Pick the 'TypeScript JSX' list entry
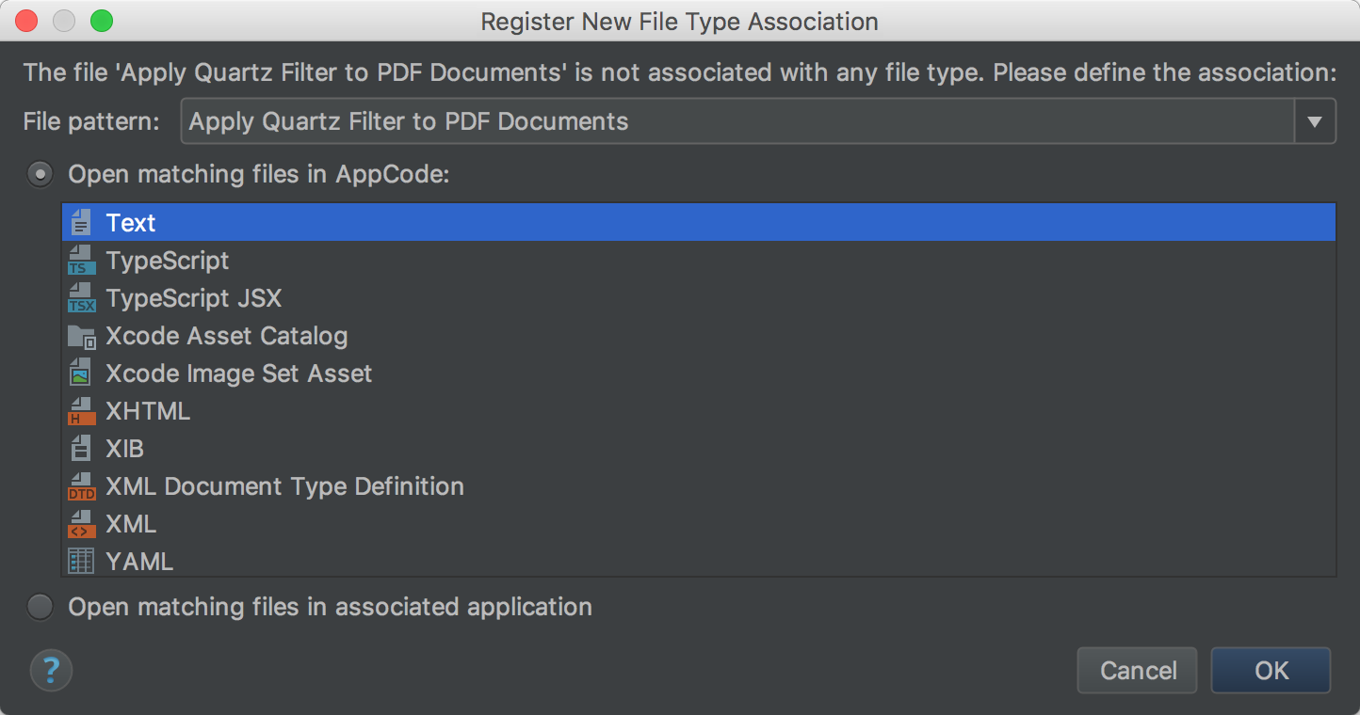 click(x=698, y=298)
